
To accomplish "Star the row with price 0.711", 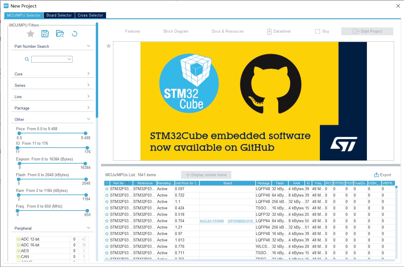I will pyautogui.click(x=107, y=253).
